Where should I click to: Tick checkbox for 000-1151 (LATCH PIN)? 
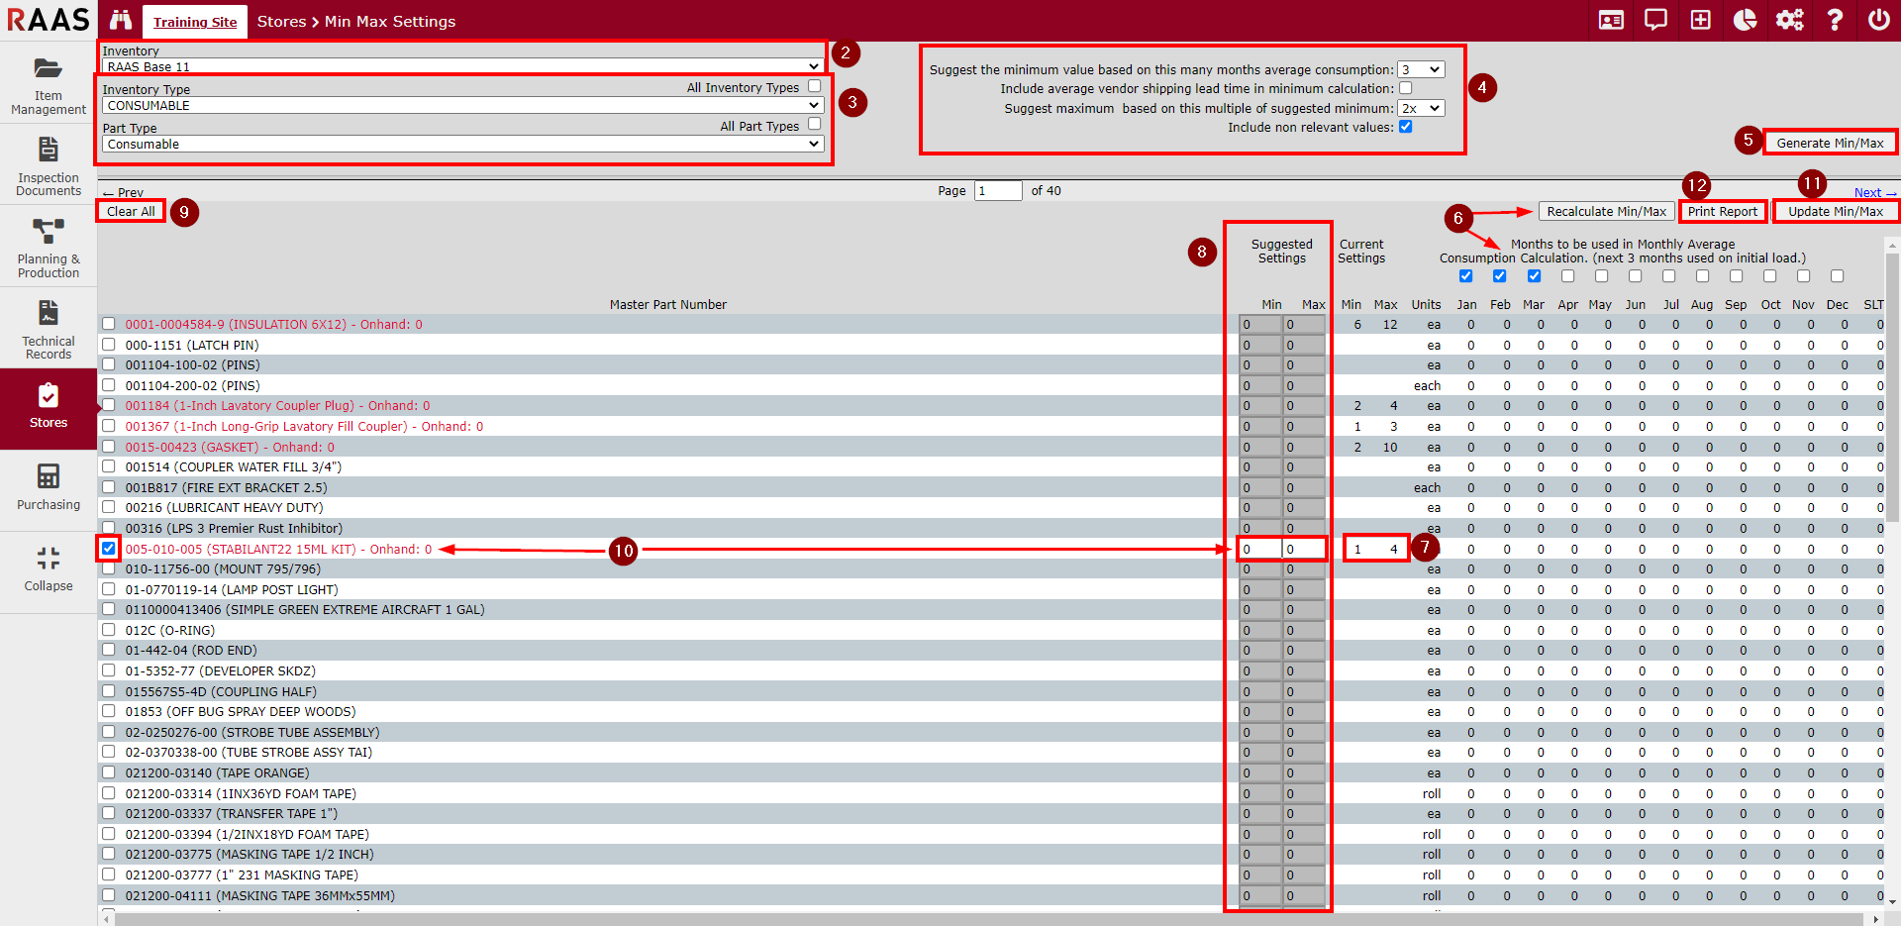point(109,345)
